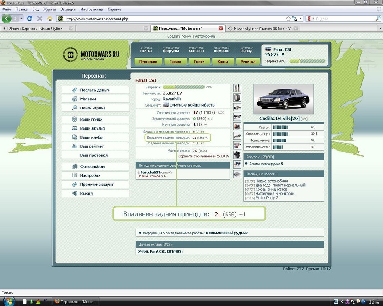Click the Ваши друзья people icon
Screen dimensions: 383x306
point(75,128)
